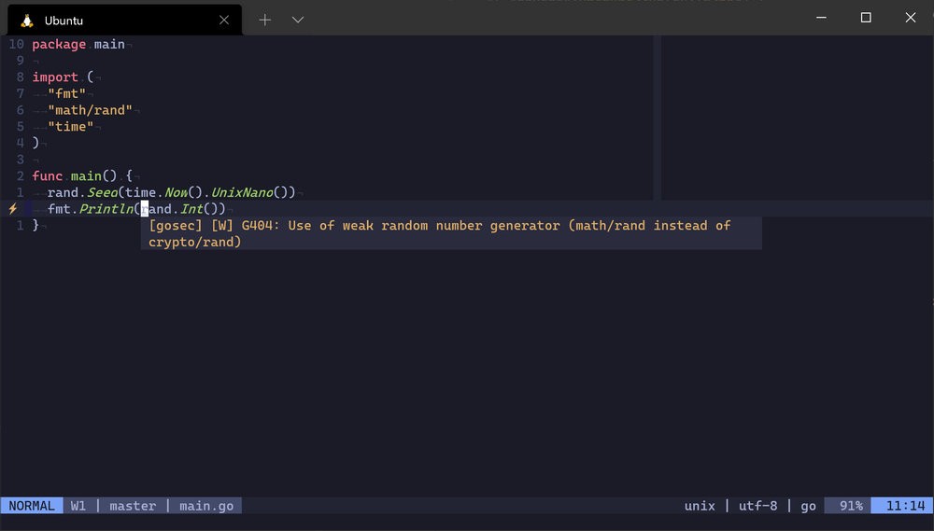The image size is (934, 531).
Task: Click the lightning warning sign in the gutter
Action: [13, 209]
